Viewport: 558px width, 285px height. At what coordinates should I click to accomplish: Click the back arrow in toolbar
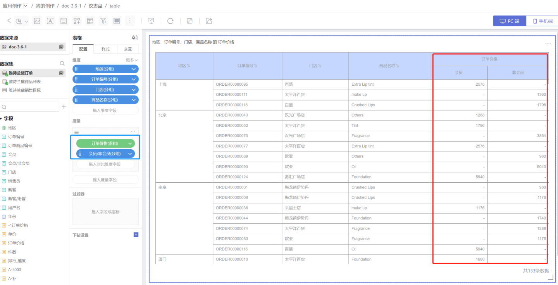click(9, 21)
